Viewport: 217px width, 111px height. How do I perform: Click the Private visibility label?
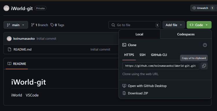[41, 8]
